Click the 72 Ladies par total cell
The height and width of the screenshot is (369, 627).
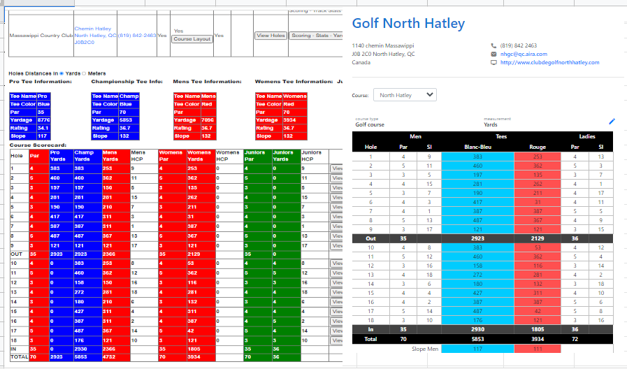tap(575, 339)
